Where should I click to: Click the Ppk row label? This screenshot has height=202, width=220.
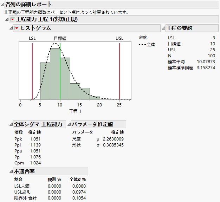pos(18,139)
